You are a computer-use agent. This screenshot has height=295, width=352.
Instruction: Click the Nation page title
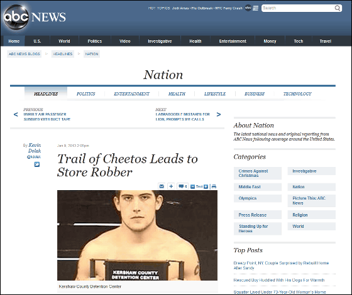(x=163, y=75)
